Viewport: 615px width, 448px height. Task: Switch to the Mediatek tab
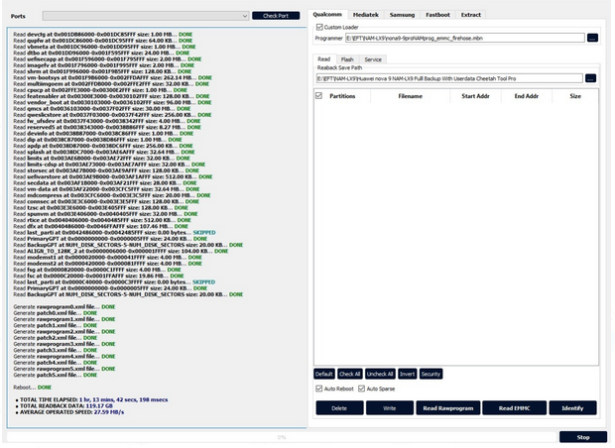click(x=366, y=15)
